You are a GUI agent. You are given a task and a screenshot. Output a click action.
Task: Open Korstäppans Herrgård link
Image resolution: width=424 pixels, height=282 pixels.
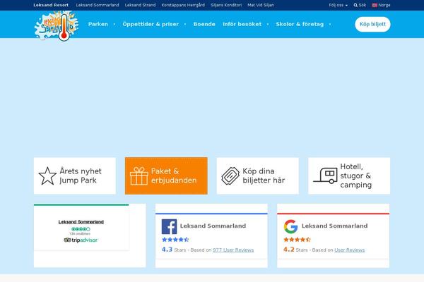tap(183, 5)
